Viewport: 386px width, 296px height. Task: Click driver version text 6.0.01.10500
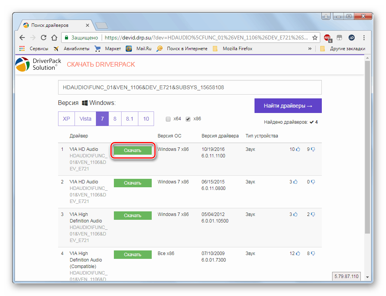tap(215, 221)
